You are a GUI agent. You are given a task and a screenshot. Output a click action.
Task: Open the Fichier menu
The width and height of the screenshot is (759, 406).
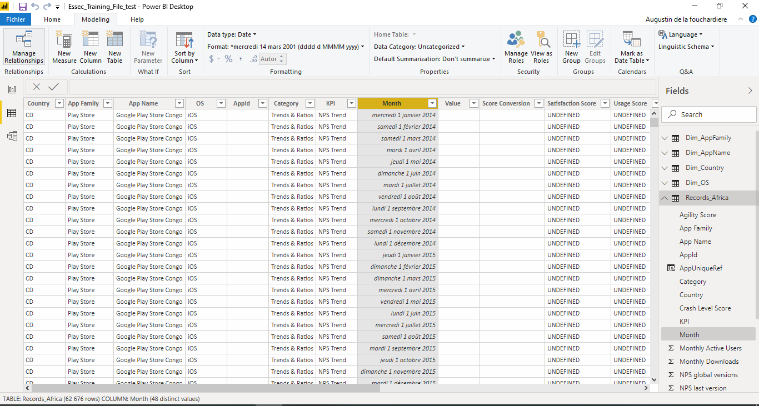pos(16,19)
